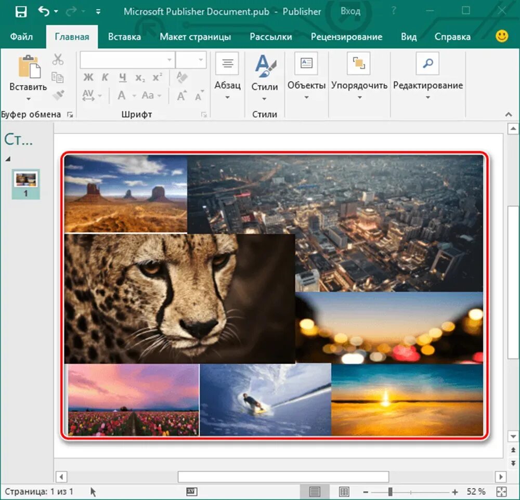Click the vertical scrollbar up arrow
The width and height of the screenshot is (520, 500).
point(513,129)
